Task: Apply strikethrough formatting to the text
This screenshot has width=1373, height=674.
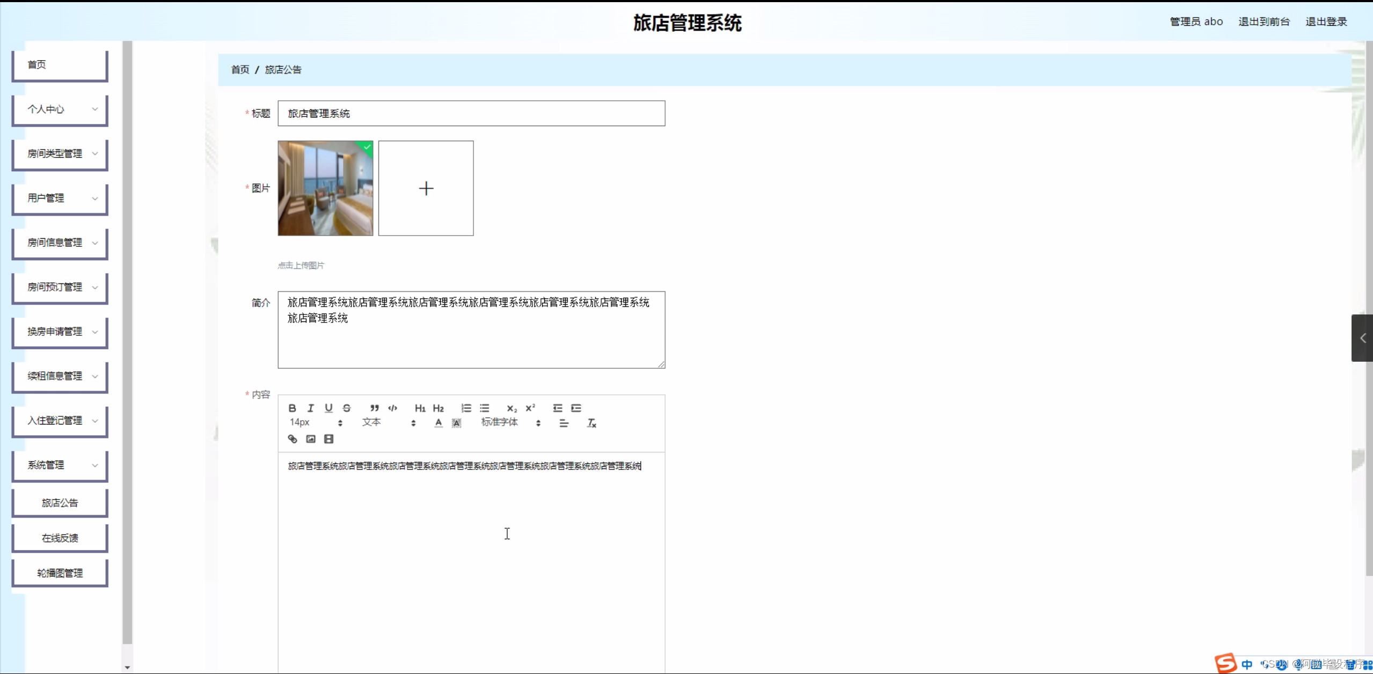Action: pos(347,408)
